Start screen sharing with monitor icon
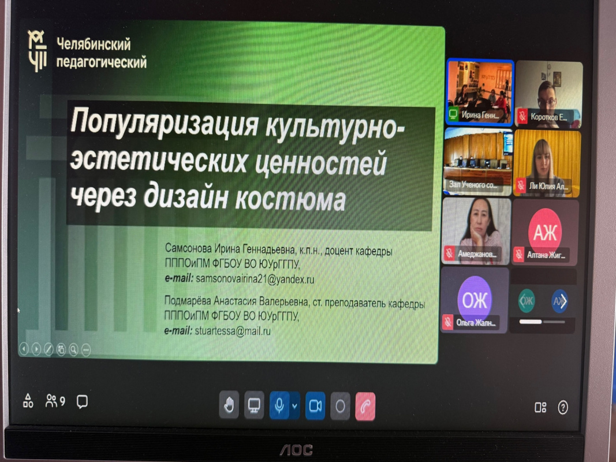 [254, 406]
